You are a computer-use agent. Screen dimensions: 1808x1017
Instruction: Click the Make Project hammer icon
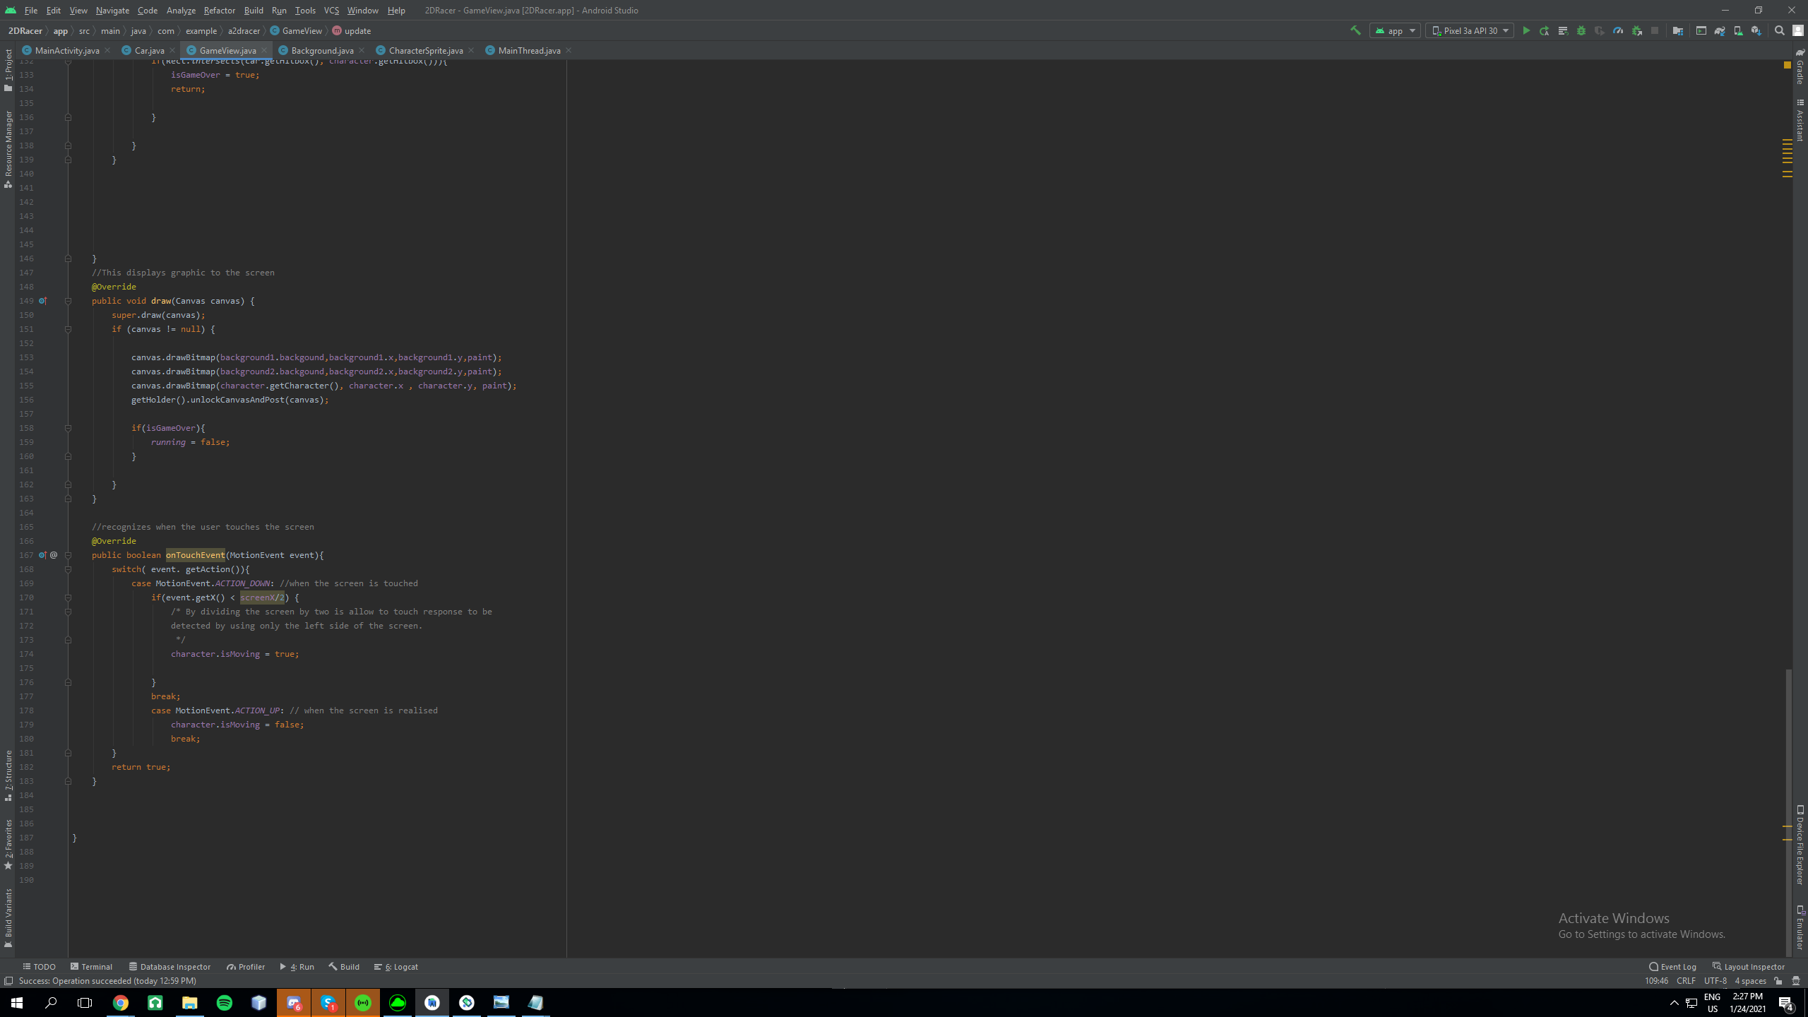1355,30
